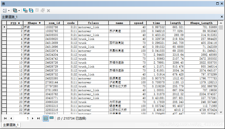This screenshot has height=129, width=225.
Task: Open the Related Tables icon
Action: pos(15,11)
